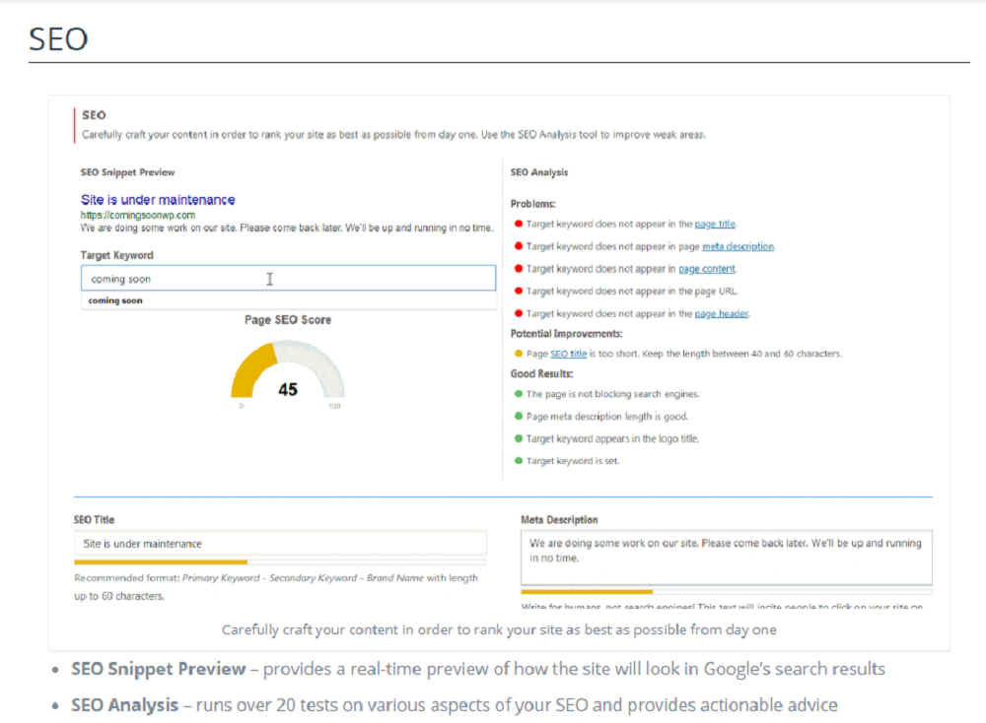Viewport: 986px width, 723px height.
Task: Click the red indicator next to the page content issue
Action: click(x=520, y=269)
